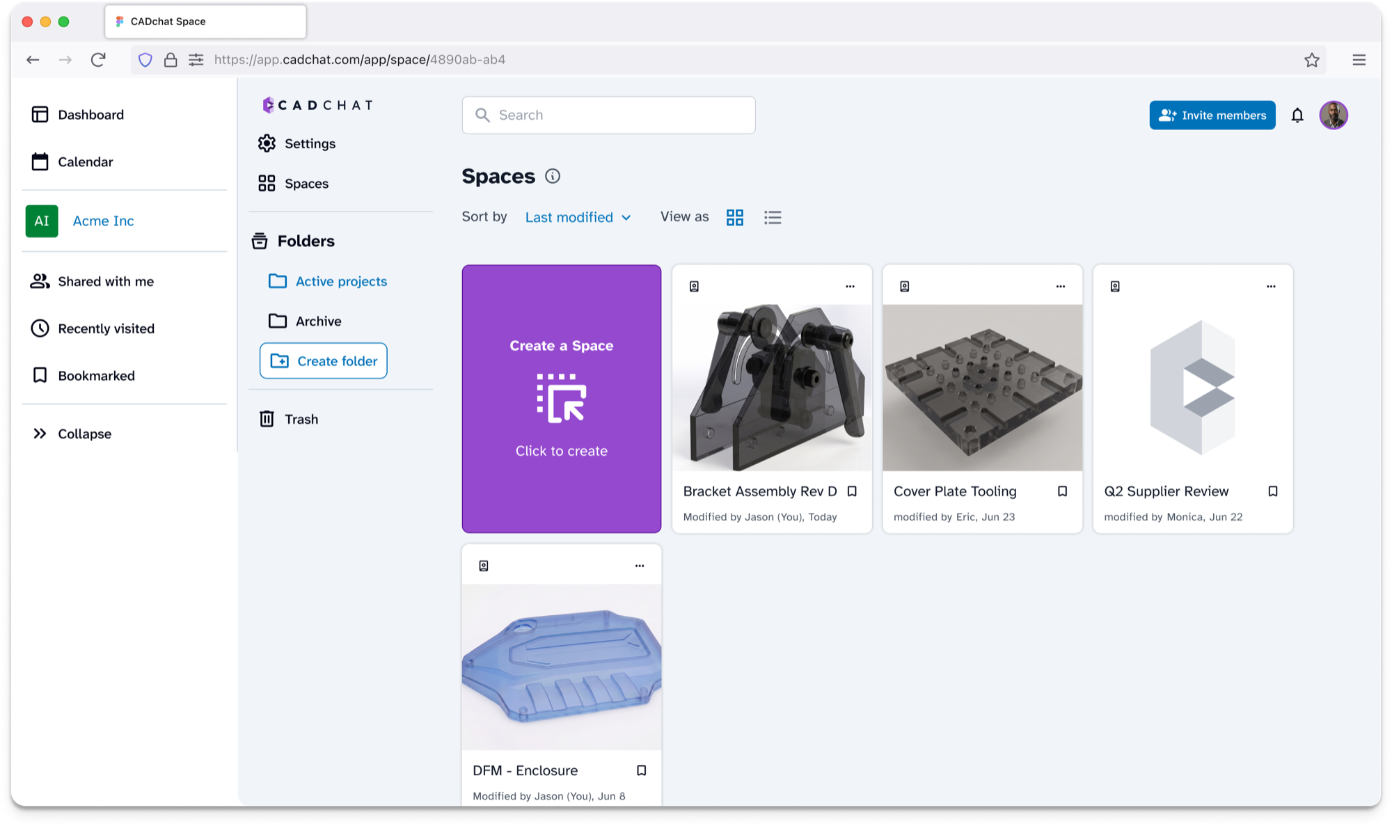Select the Active projects folder
Screen dimensions: 1392x826
328,281
